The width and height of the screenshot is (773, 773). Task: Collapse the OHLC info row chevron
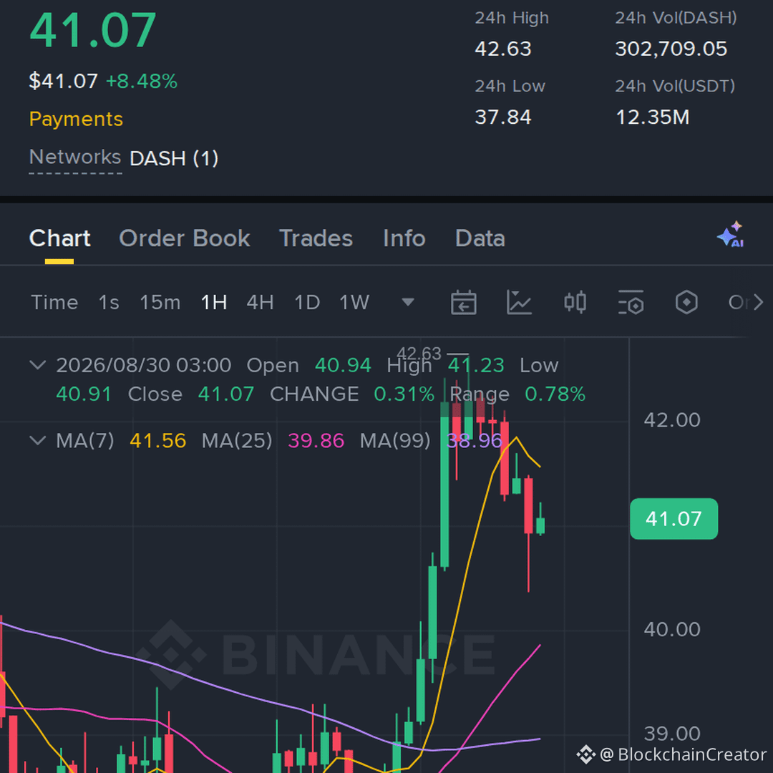coord(38,365)
